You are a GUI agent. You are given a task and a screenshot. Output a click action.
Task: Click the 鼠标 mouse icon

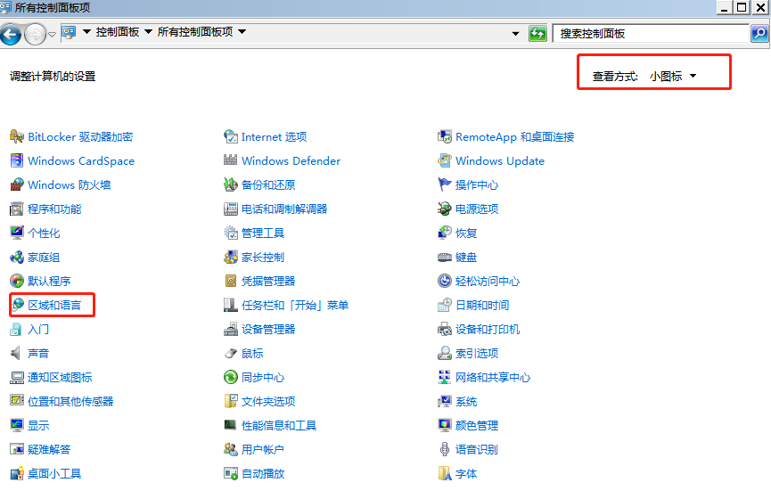230,354
